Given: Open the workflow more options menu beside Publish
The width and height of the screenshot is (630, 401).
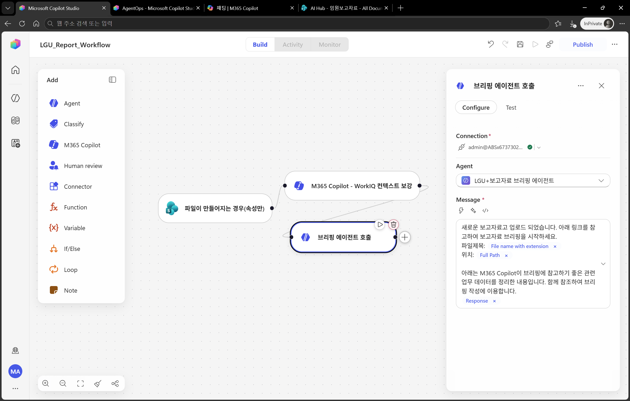Looking at the screenshot, I should click(x=615, y=44).
